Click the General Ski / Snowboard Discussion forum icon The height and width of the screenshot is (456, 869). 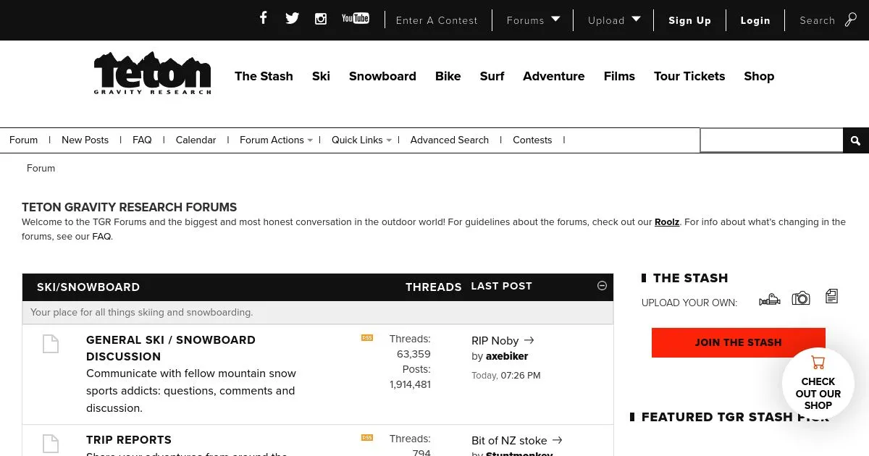click(x=51, y=344)
